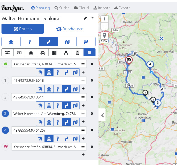The height and width of the screenshot is (165, 177).
Task: Open the Cloud menu
Action: click(81, 8)
